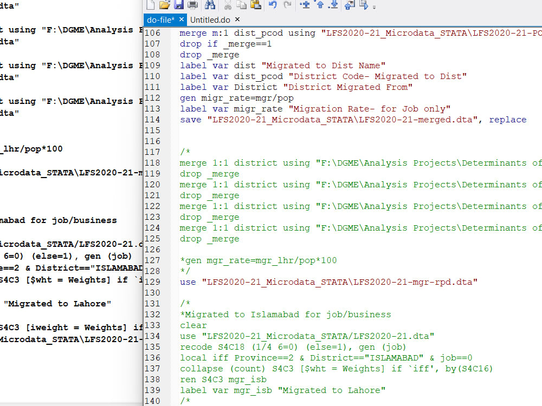Screen dimensions: 542x406
Task: Jump to the next bookmark
Action: tap(334, 6)
